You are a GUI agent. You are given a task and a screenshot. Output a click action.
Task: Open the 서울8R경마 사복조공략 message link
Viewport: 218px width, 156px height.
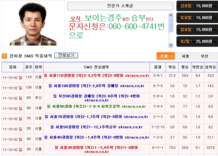click(97, 106)
